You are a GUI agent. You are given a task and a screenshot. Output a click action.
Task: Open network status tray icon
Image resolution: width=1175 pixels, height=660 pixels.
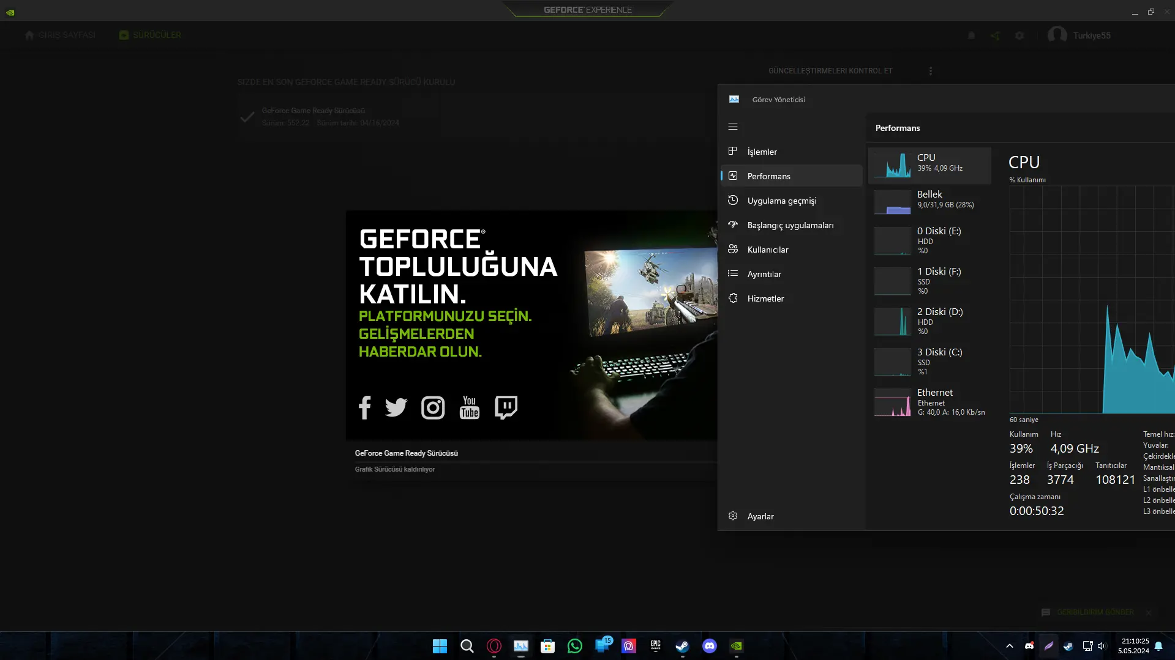(x=1087, y=646)
